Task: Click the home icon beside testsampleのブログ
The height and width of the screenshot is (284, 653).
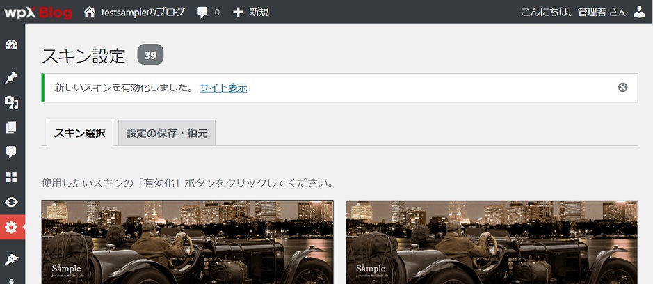Action: pos(89,12)
